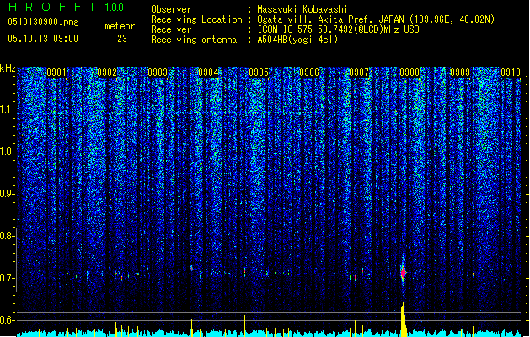
Task: Click the 0908 time marker
Action: [x=410, y=72]
